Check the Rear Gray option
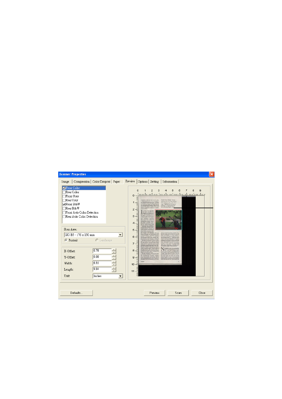The image size is (282, 399). tap(64, 201)
